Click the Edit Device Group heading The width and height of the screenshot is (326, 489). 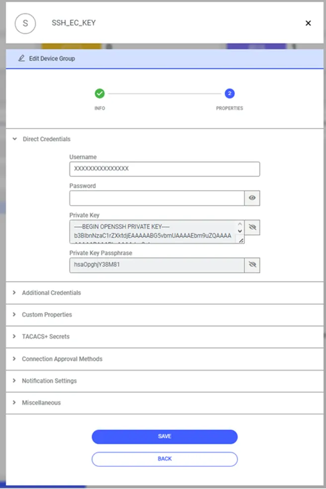tap(52, 58)
